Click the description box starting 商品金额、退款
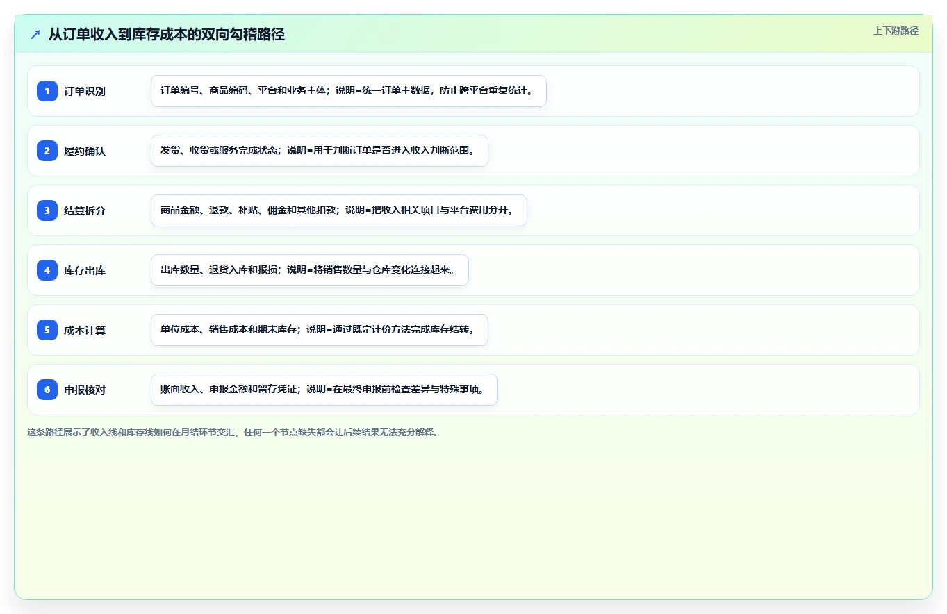 pos(339,210)
